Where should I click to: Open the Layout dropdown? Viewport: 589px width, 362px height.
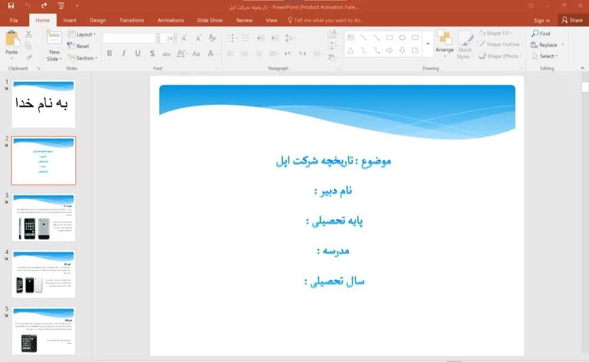click(x=81, y=34)
